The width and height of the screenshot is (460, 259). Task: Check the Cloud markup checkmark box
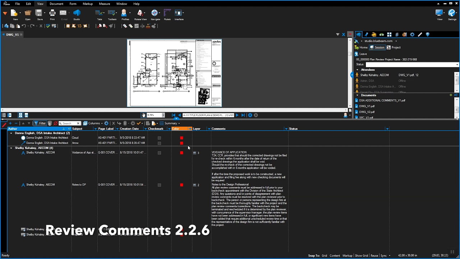pyautogui.click(x=159, y=138)
